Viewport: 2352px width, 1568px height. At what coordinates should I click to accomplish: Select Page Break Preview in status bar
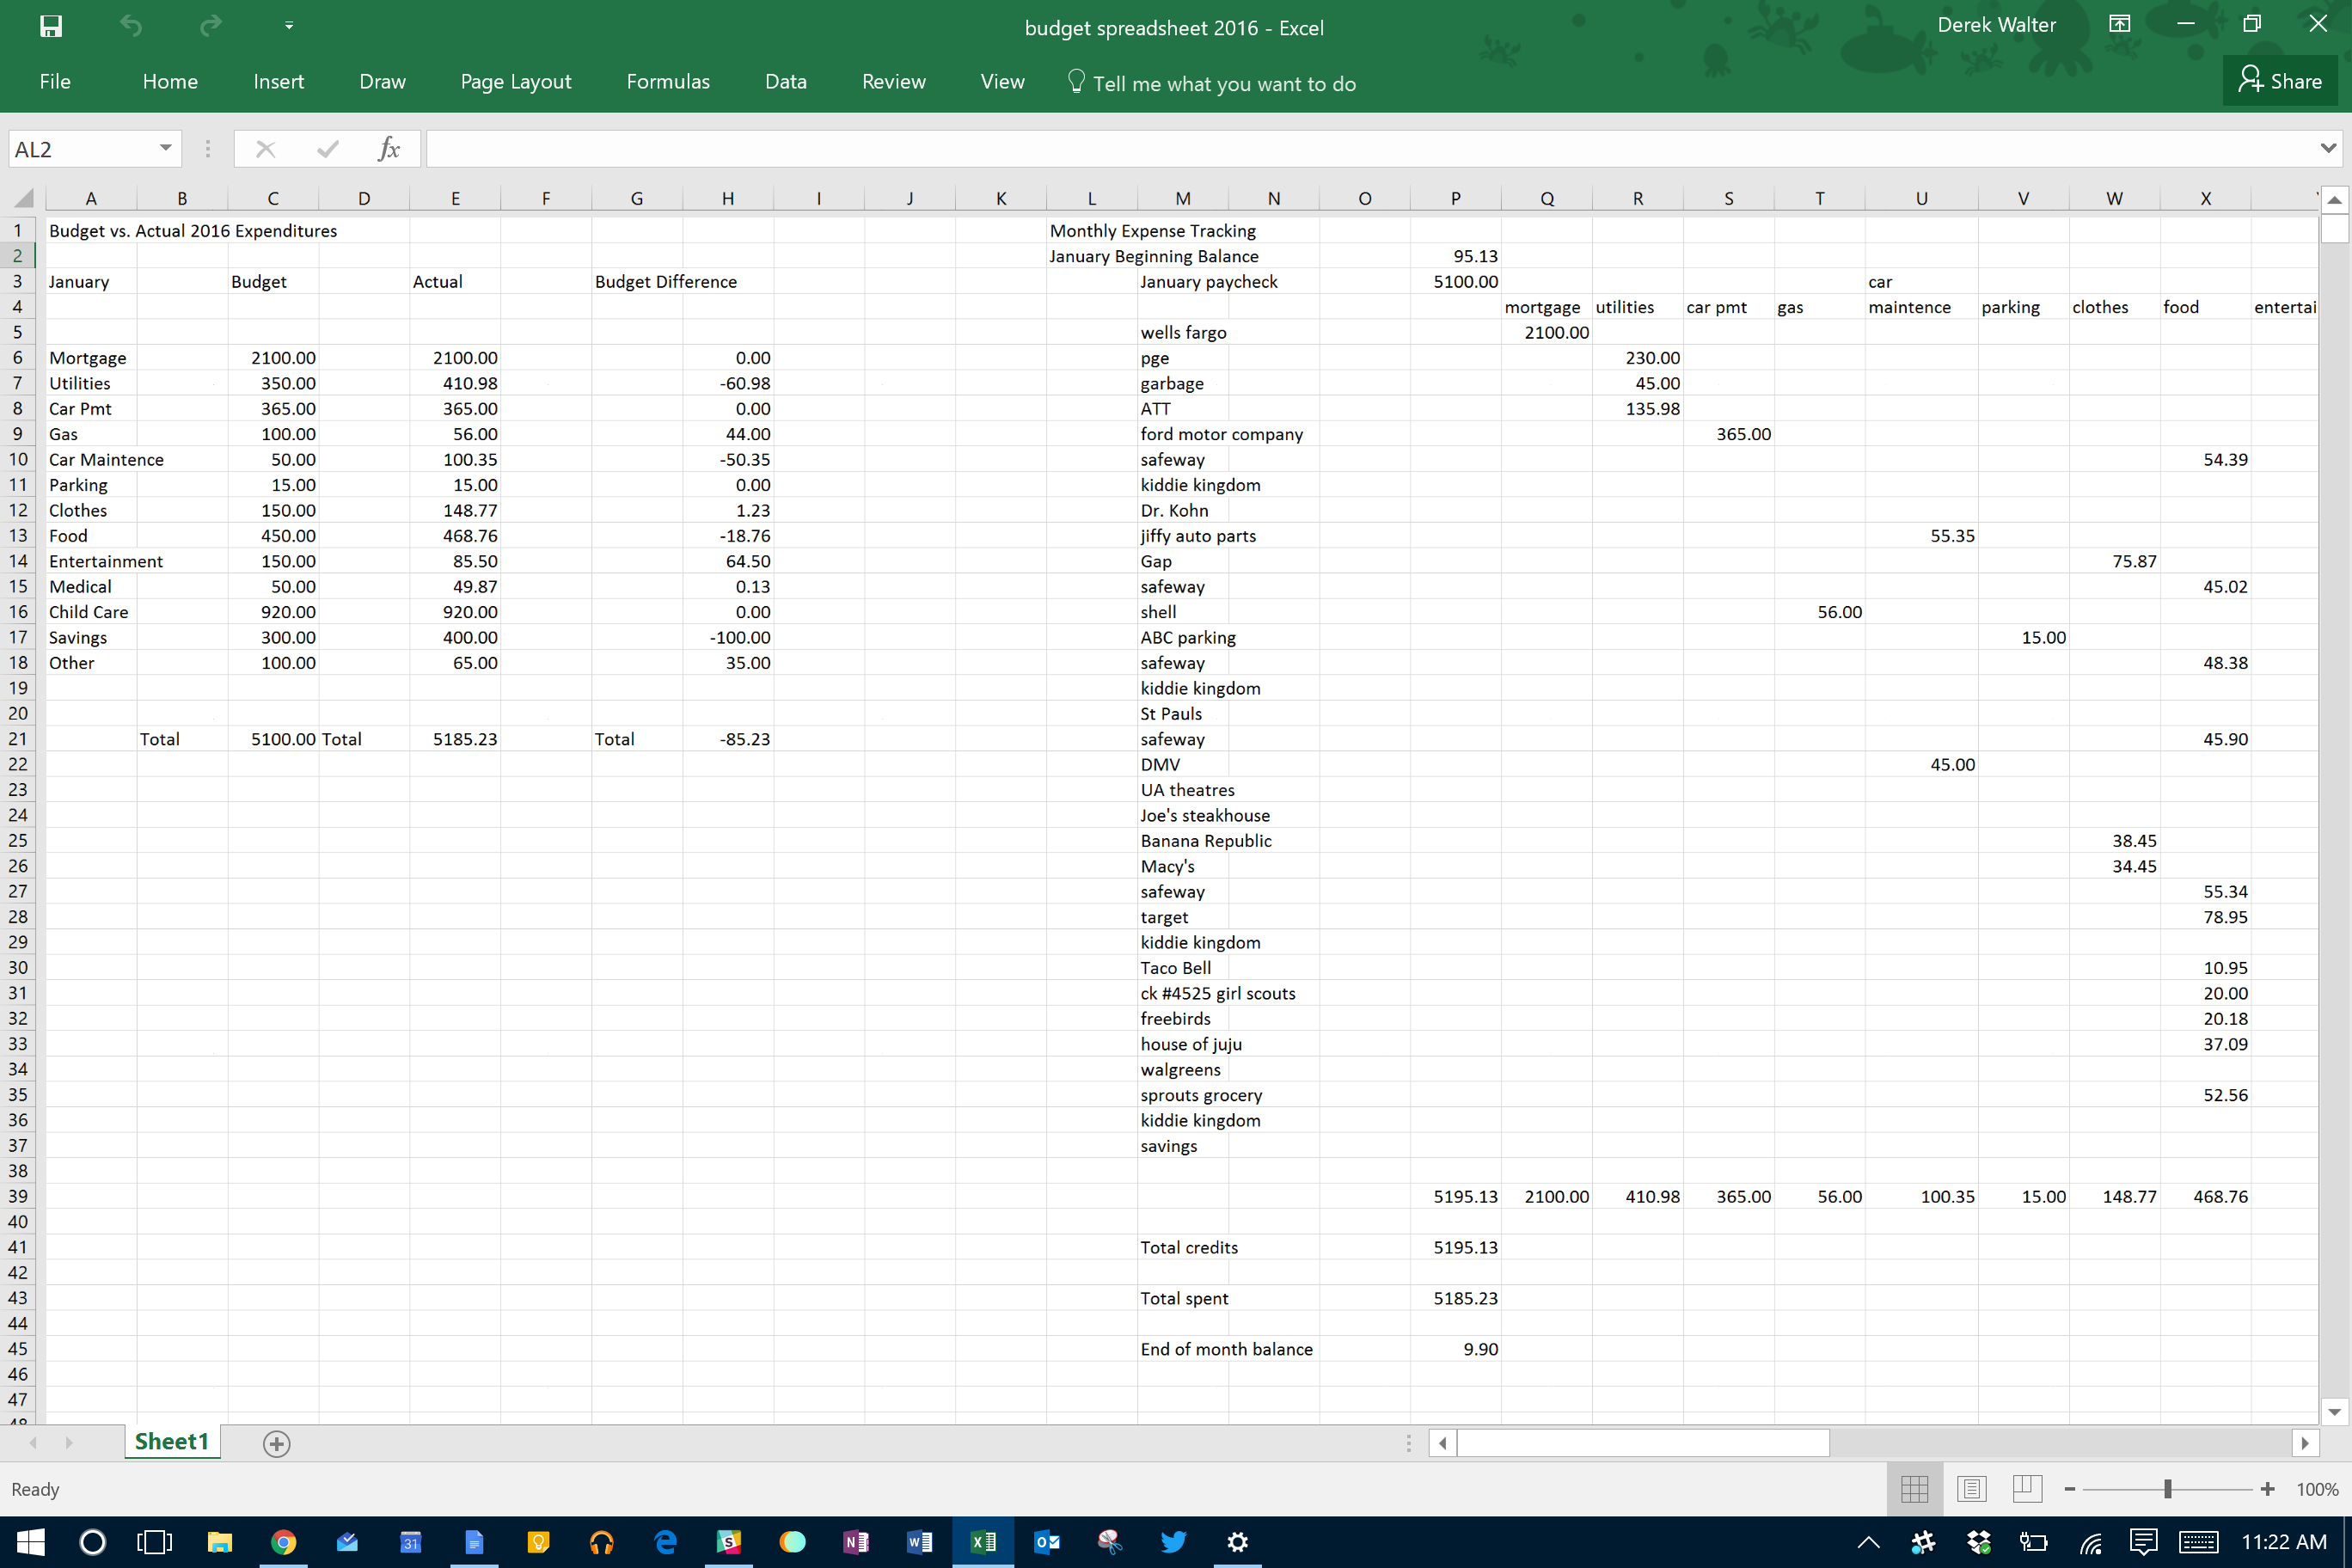pos(2028,1489)
